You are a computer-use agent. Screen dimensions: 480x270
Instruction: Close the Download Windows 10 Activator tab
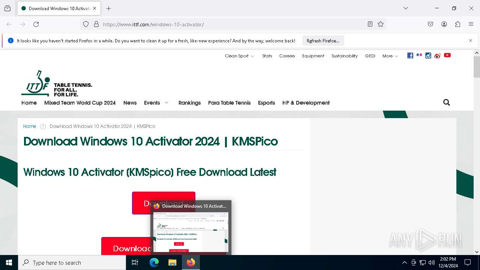[94, 8]
